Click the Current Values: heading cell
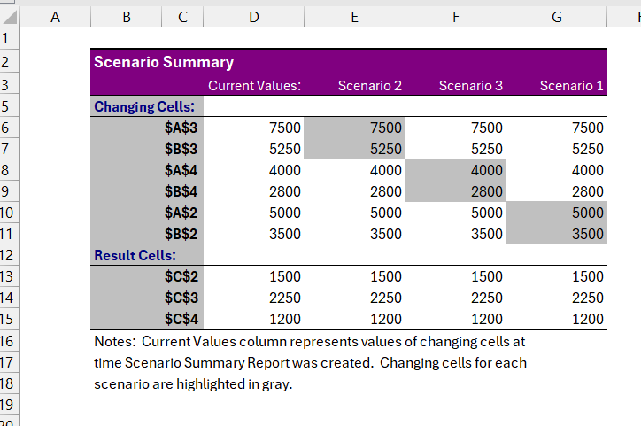This screenshot has width=641, height=426. (254, 85)
